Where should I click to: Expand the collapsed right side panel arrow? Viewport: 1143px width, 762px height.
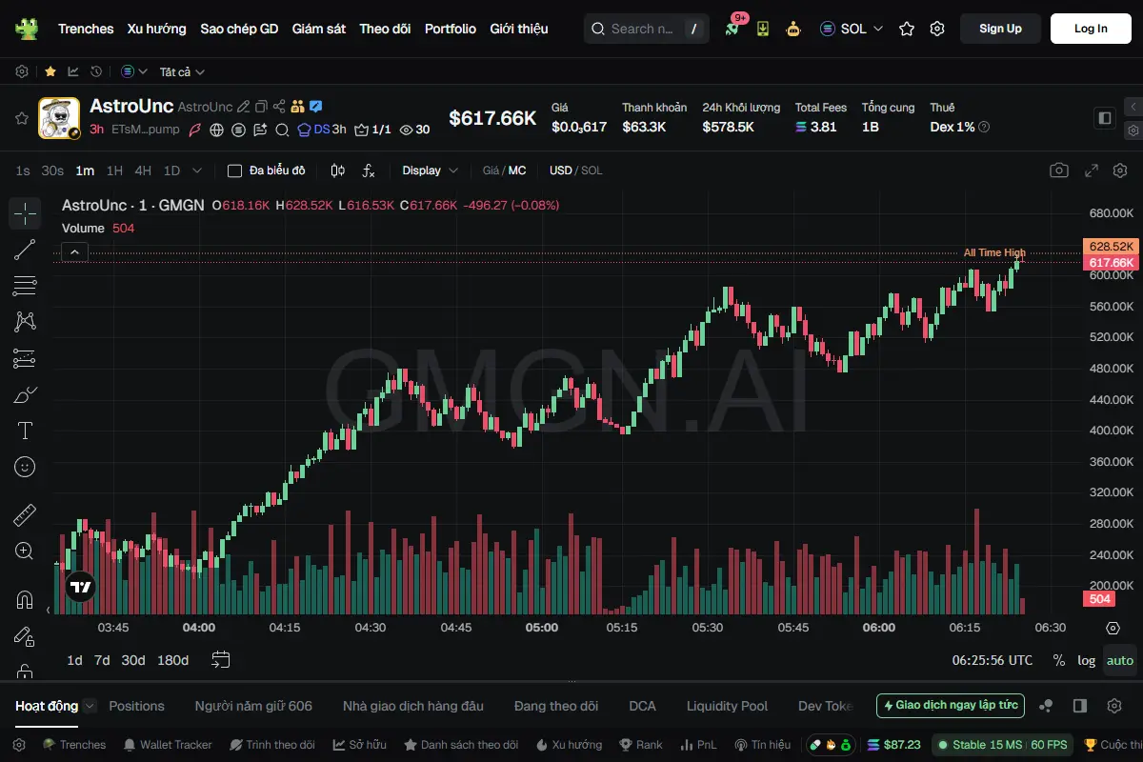pos(1133,107)
